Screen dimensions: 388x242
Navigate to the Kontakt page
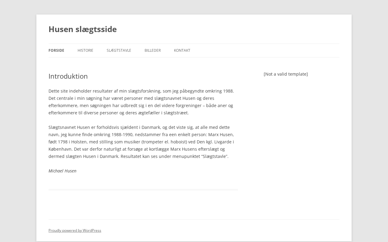pyautogui.click(x=182, y=51)
